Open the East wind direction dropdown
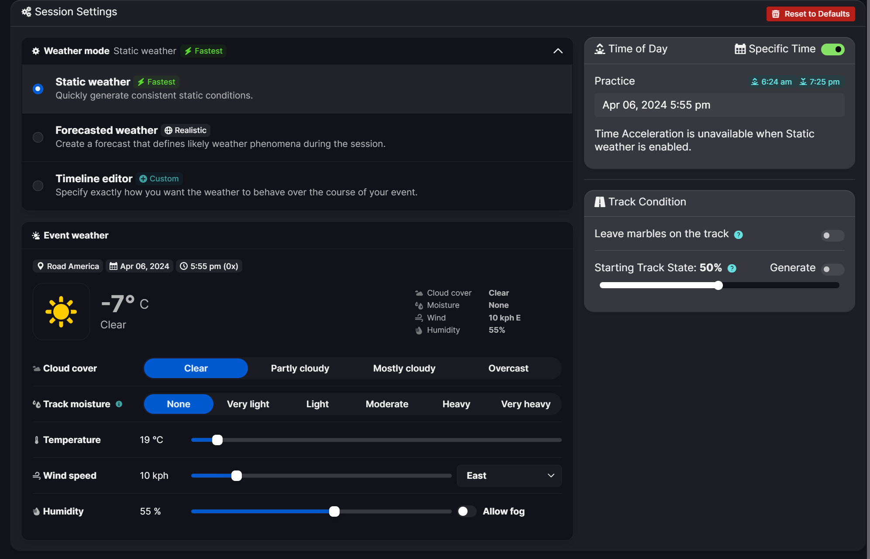Screen dimensions: 870x559 (x=509, y=475)
